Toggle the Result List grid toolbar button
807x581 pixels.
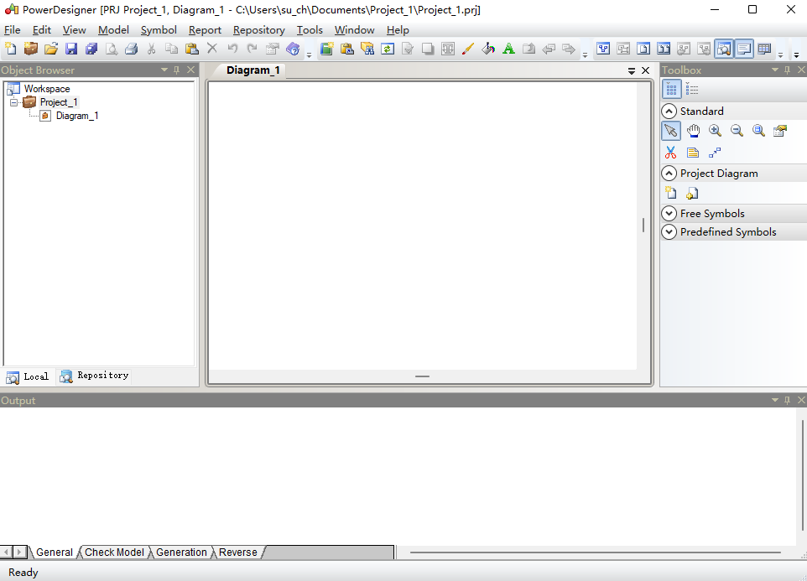pos(764,49)
